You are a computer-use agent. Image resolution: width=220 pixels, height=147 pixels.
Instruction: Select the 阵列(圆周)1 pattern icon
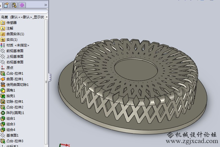[3, 113]
